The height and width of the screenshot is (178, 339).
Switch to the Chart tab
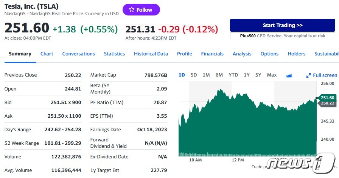47,54
